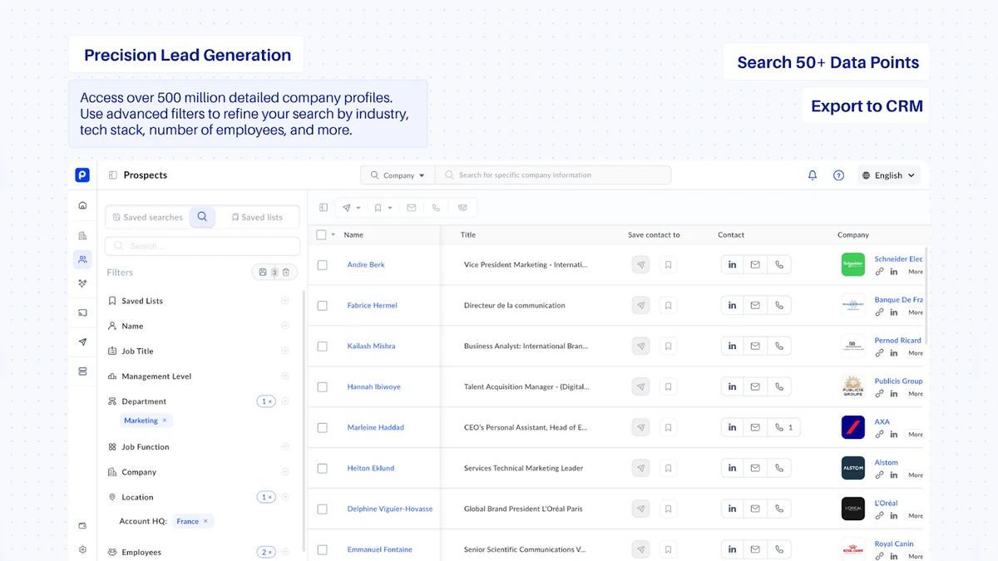Click the email icon for Fabrice Hermel

(x=755, y=305)
